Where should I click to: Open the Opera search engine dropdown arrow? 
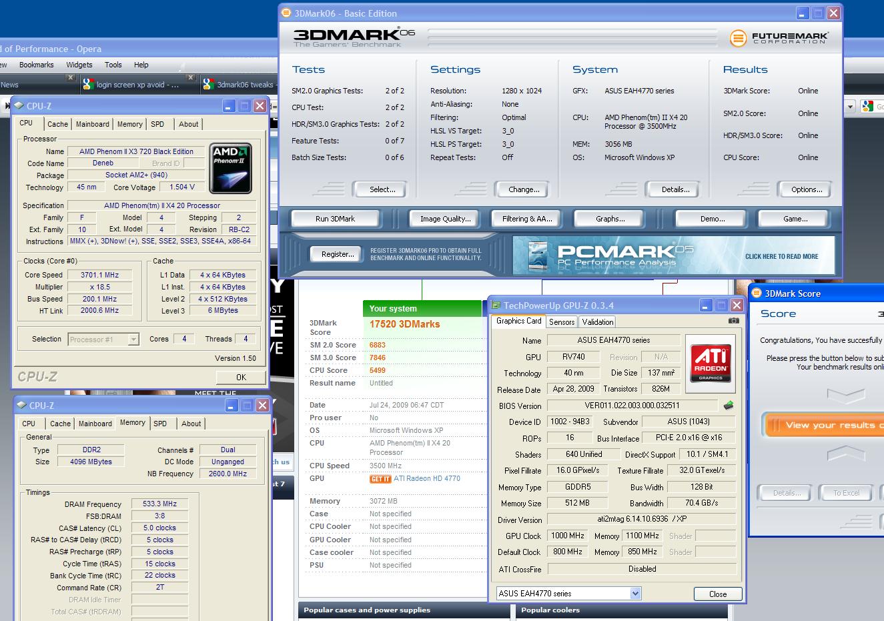850,107
